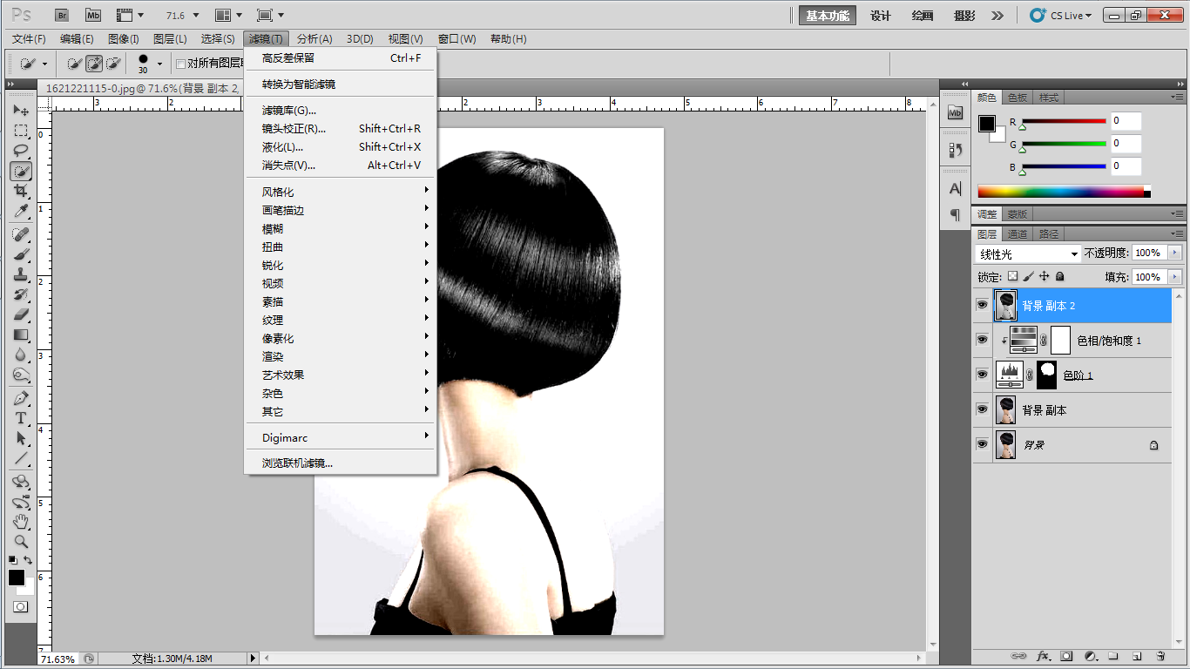
Task: Create a new layer icon
Action: [x=1137, y=655]
